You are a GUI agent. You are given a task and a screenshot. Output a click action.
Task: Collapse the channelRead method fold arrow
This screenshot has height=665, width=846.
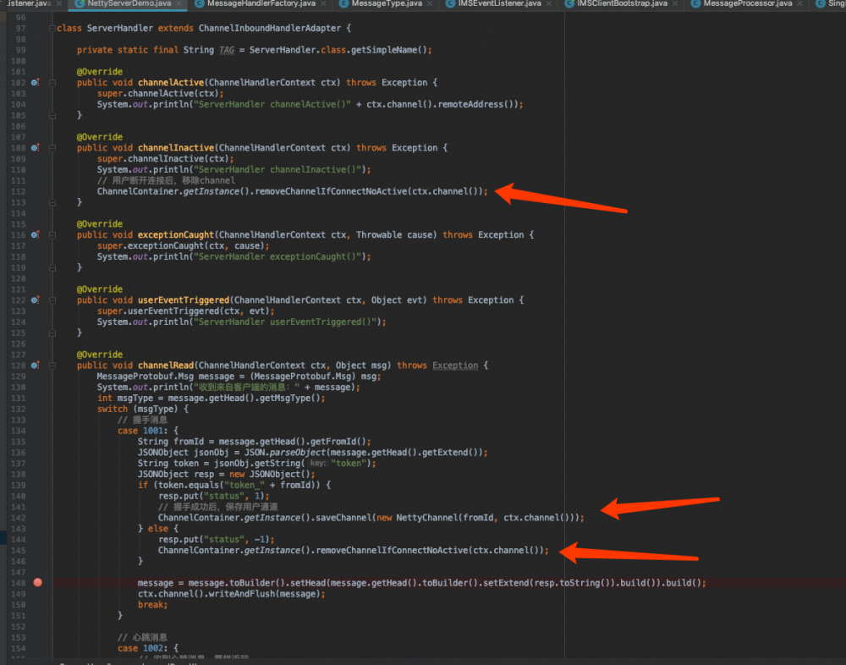tap(52, 365)
